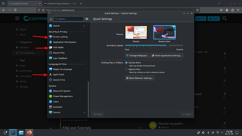
Task: Open forum Topics link in sidebar
Action: [x=23, y=29]
